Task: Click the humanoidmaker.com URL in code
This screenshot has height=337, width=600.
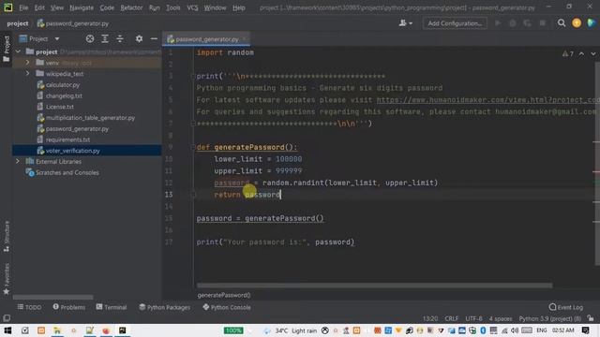Action: (x=487, y=100)
